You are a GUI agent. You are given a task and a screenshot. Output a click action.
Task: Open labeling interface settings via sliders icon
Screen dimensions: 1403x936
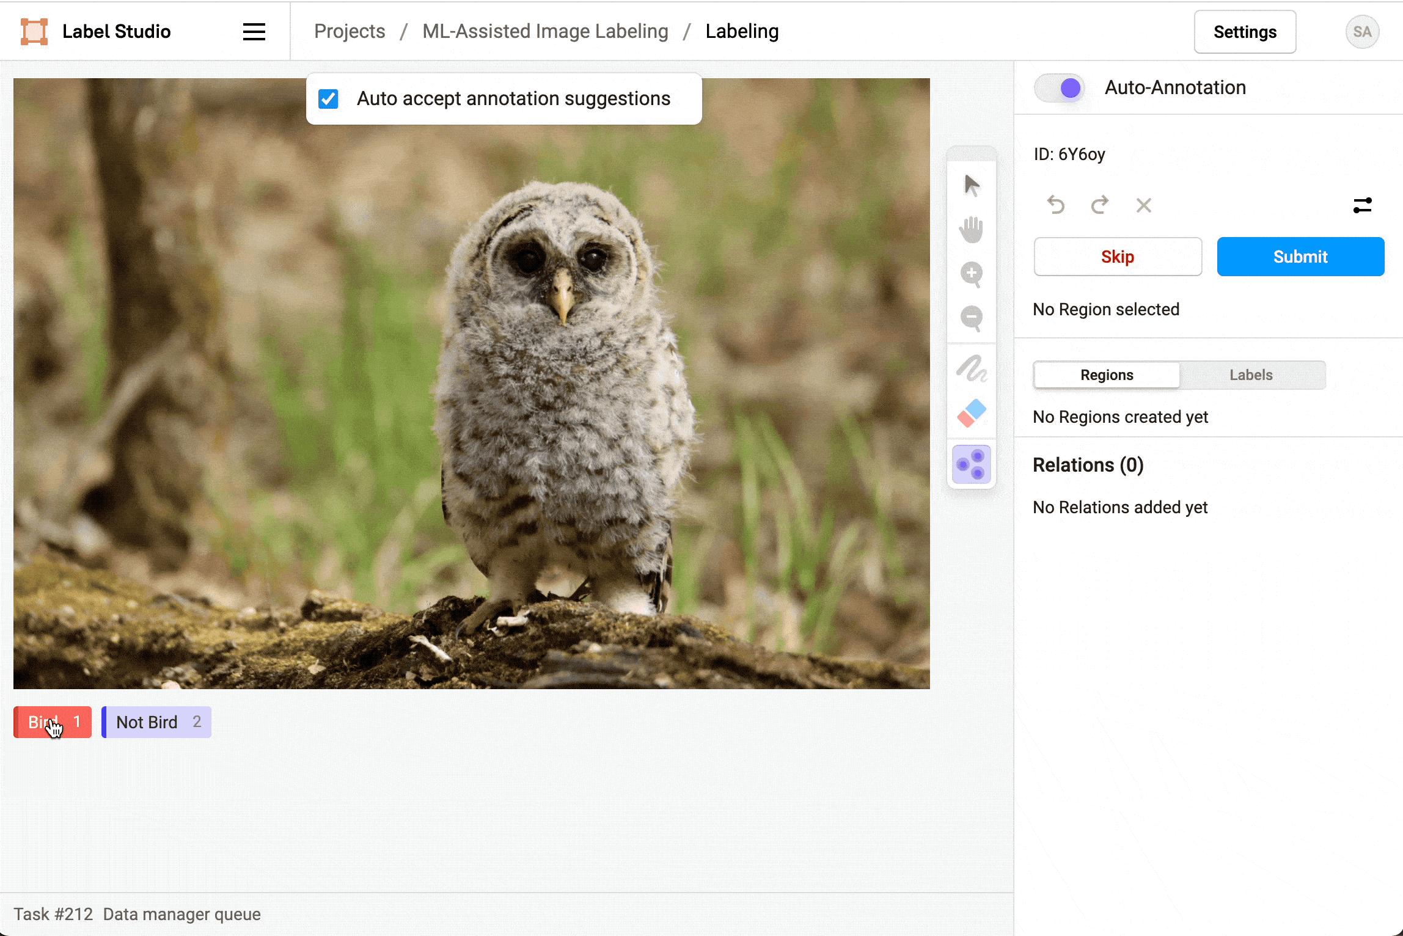1363,205
